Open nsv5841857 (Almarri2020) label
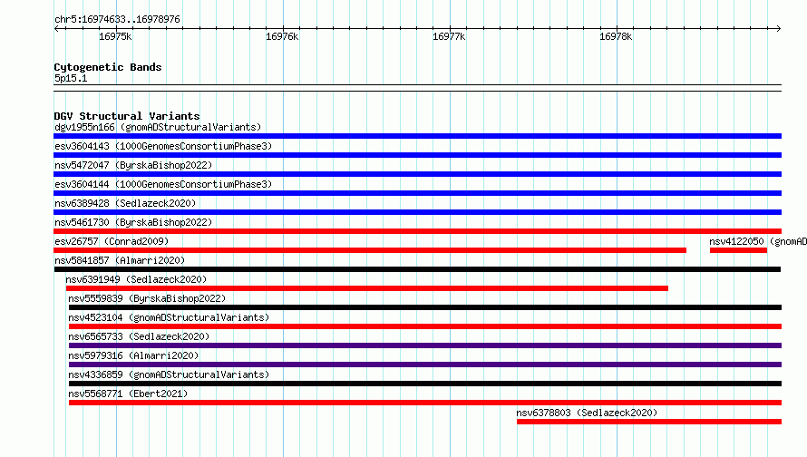The width and height of the screenshot is (807, 457). click(120, 260)
